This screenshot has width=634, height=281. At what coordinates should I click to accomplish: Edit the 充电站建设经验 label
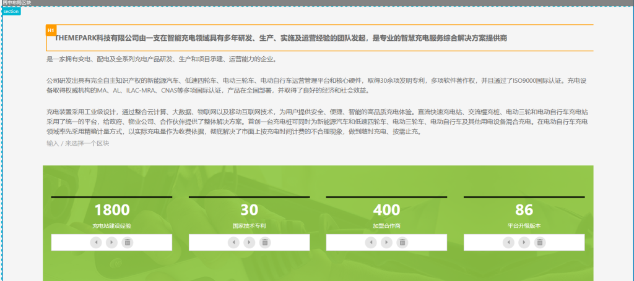[x=112, y=226]
